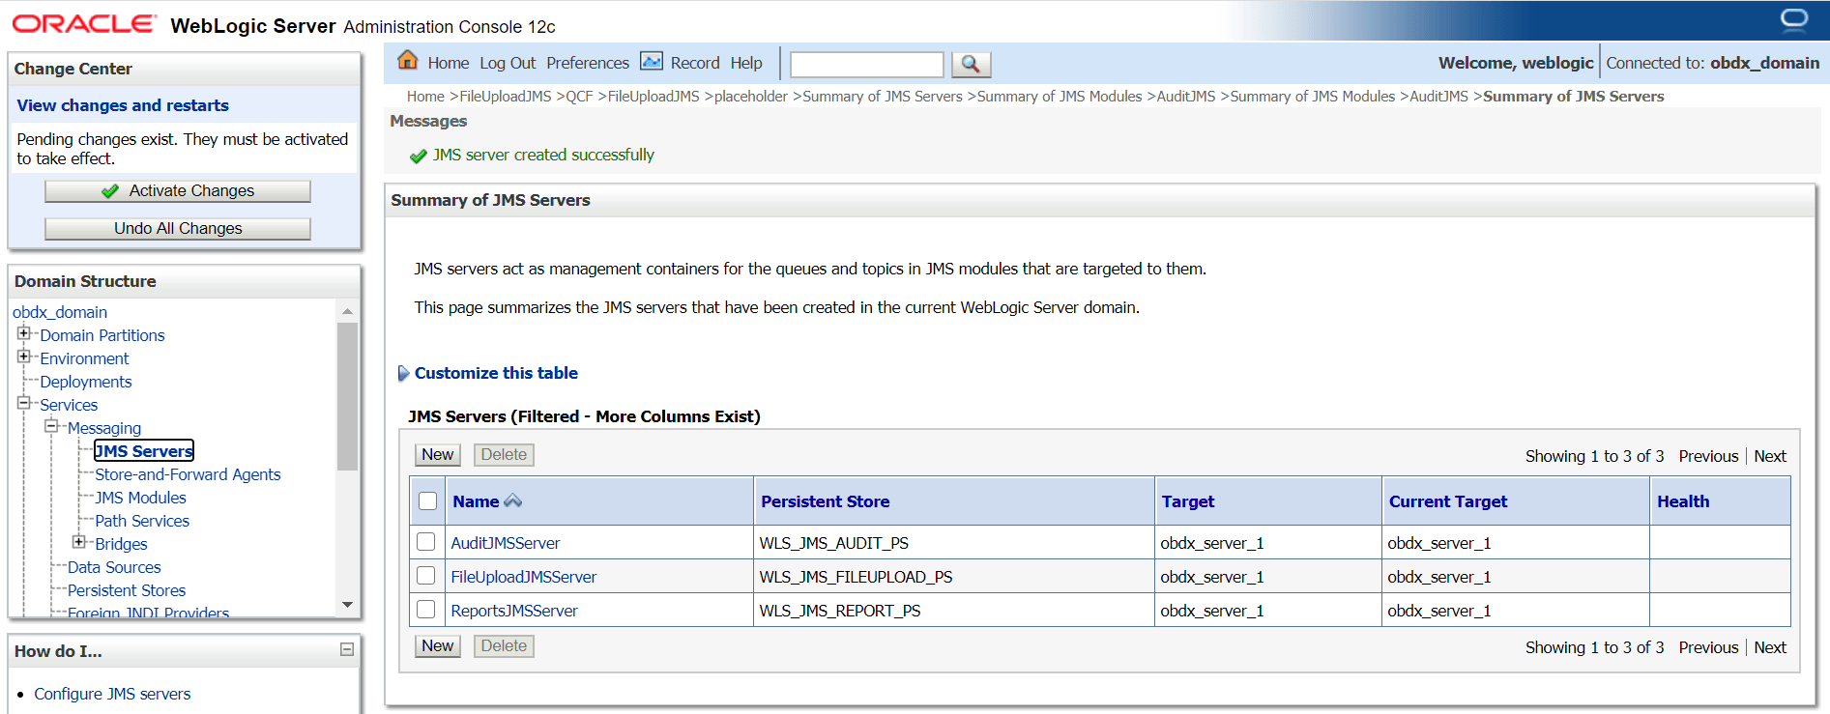Select the FileUploadJMSServer checkbox
This screenshot has height=714, width=1830.
[x=426, y=576]
